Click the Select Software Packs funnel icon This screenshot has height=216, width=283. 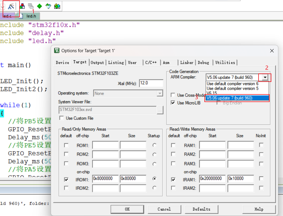(x=48, y=6)
